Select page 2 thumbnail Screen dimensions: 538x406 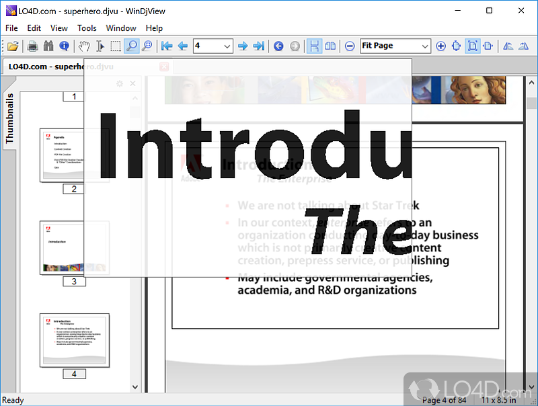pyautogui.click(x=62, y=155)
